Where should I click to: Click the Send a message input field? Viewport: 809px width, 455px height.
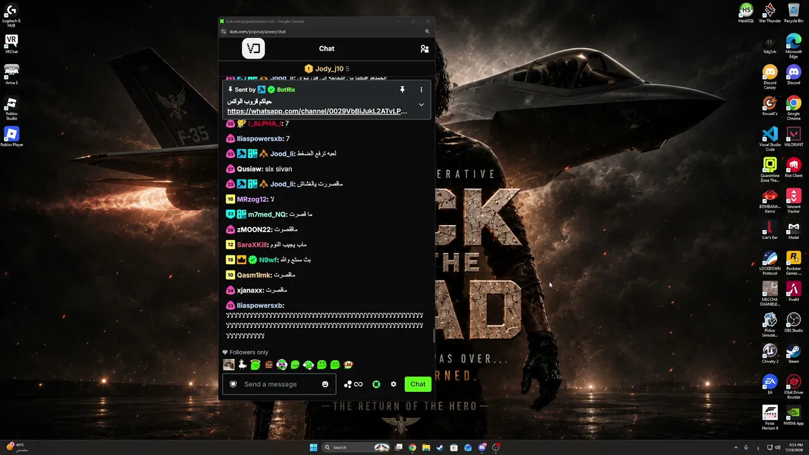click(279, 384)
